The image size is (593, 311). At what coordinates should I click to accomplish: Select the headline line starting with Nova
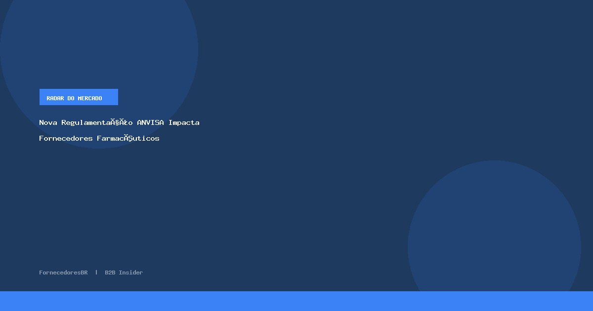pyautogui.click(x=119, y=122)
